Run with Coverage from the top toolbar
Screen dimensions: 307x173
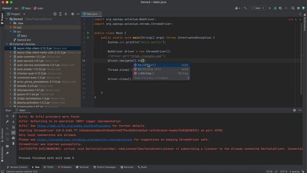pyautogui.click(x=281, y=8)
